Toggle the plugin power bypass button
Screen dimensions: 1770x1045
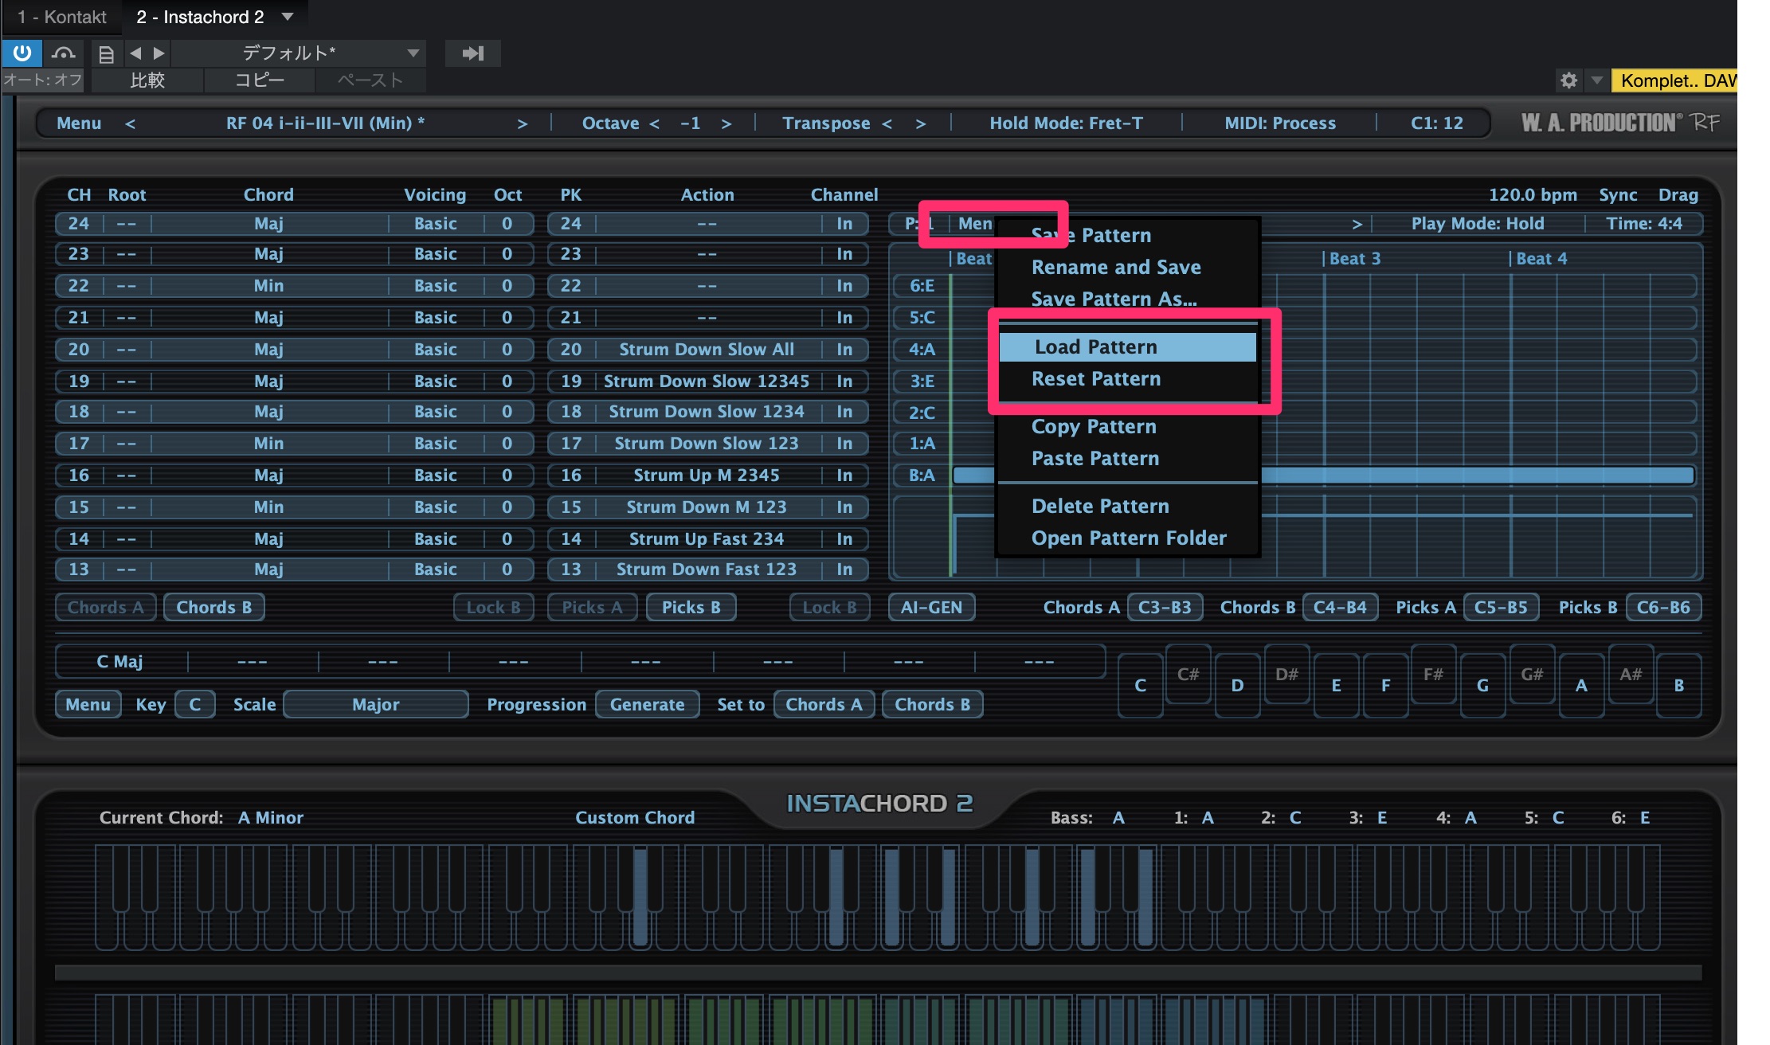tap(22, 53)
